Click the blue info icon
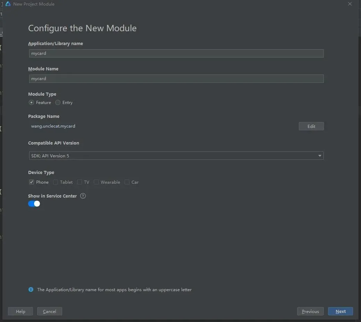 [x=31, y=289]
